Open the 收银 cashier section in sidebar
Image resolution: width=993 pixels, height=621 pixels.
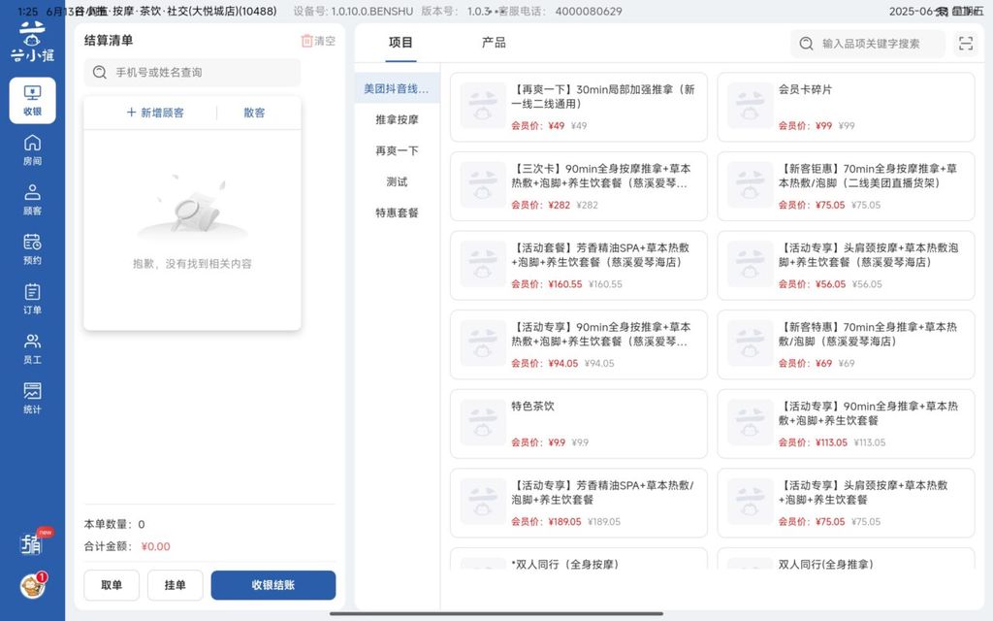tap(32, 100)
